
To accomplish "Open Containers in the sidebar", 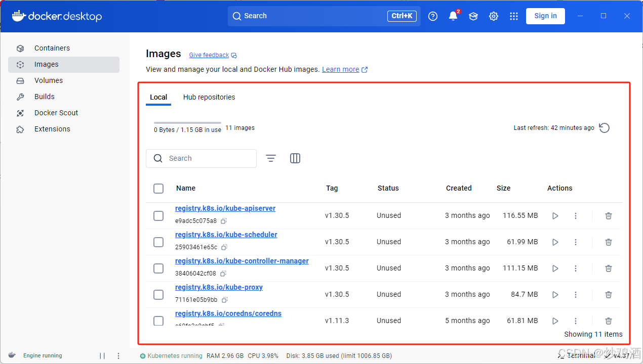I will [x=64, y=48].
